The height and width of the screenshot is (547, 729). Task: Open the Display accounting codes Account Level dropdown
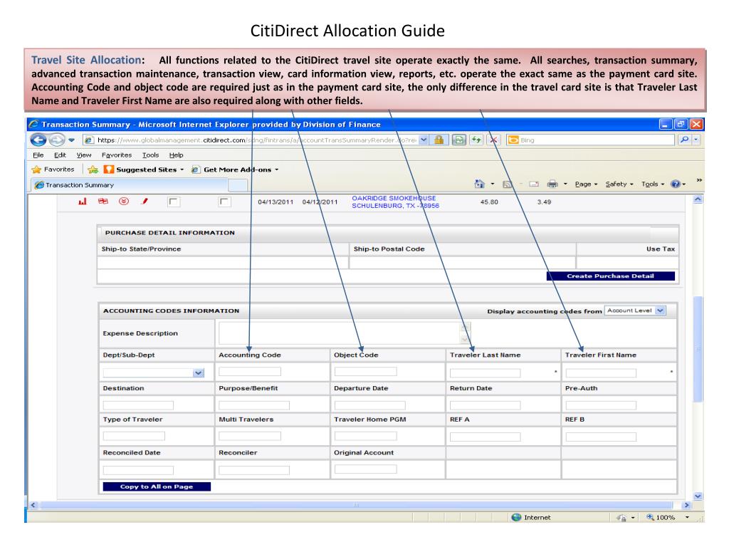click(x=635, y=311)
